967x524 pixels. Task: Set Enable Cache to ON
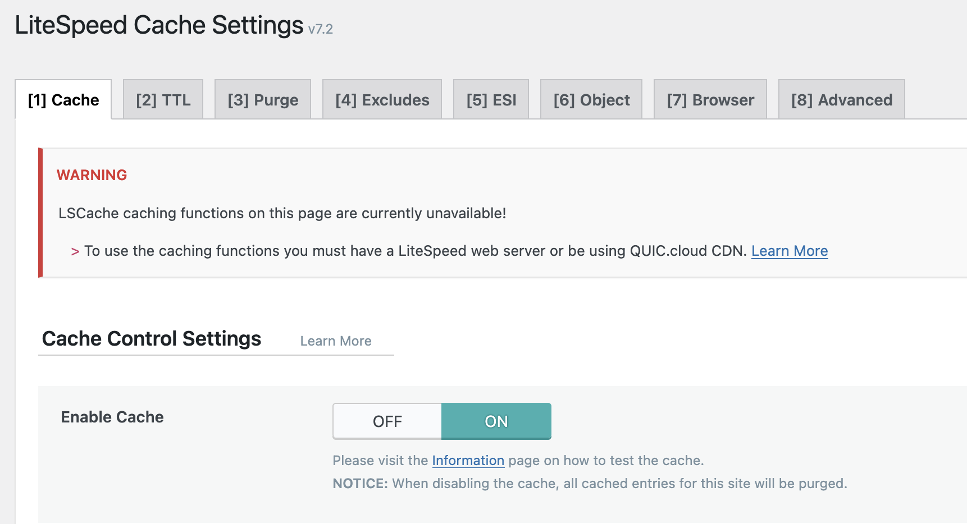point(496,421)
